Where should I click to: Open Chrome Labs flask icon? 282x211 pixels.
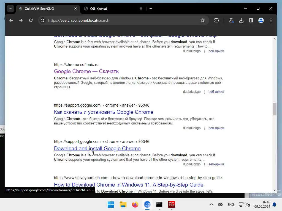pos(231,20)
